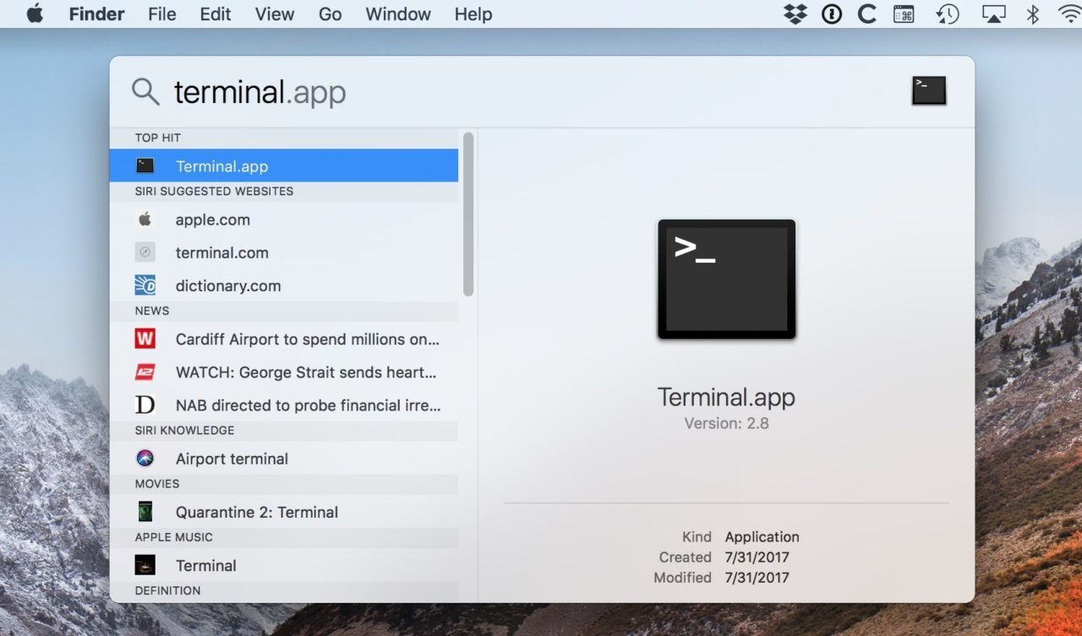Open terminal.com suggested website

(x=284, y=253)
